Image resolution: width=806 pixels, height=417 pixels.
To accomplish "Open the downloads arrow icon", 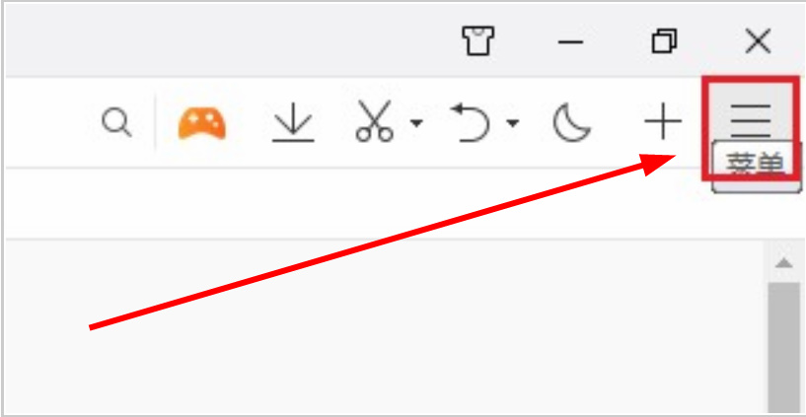I will click(x=293, y=122).
